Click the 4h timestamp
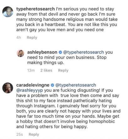Image resolution: width=128 pixels, height=139 pixels. click(x=19, y=38)
